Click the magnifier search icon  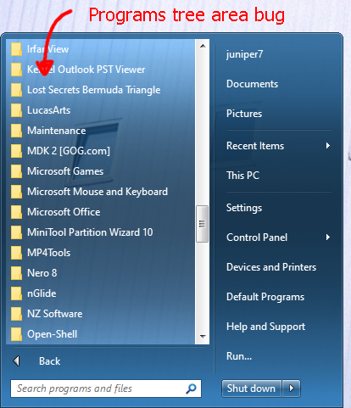pyautogui.click(x=191, y=388)
